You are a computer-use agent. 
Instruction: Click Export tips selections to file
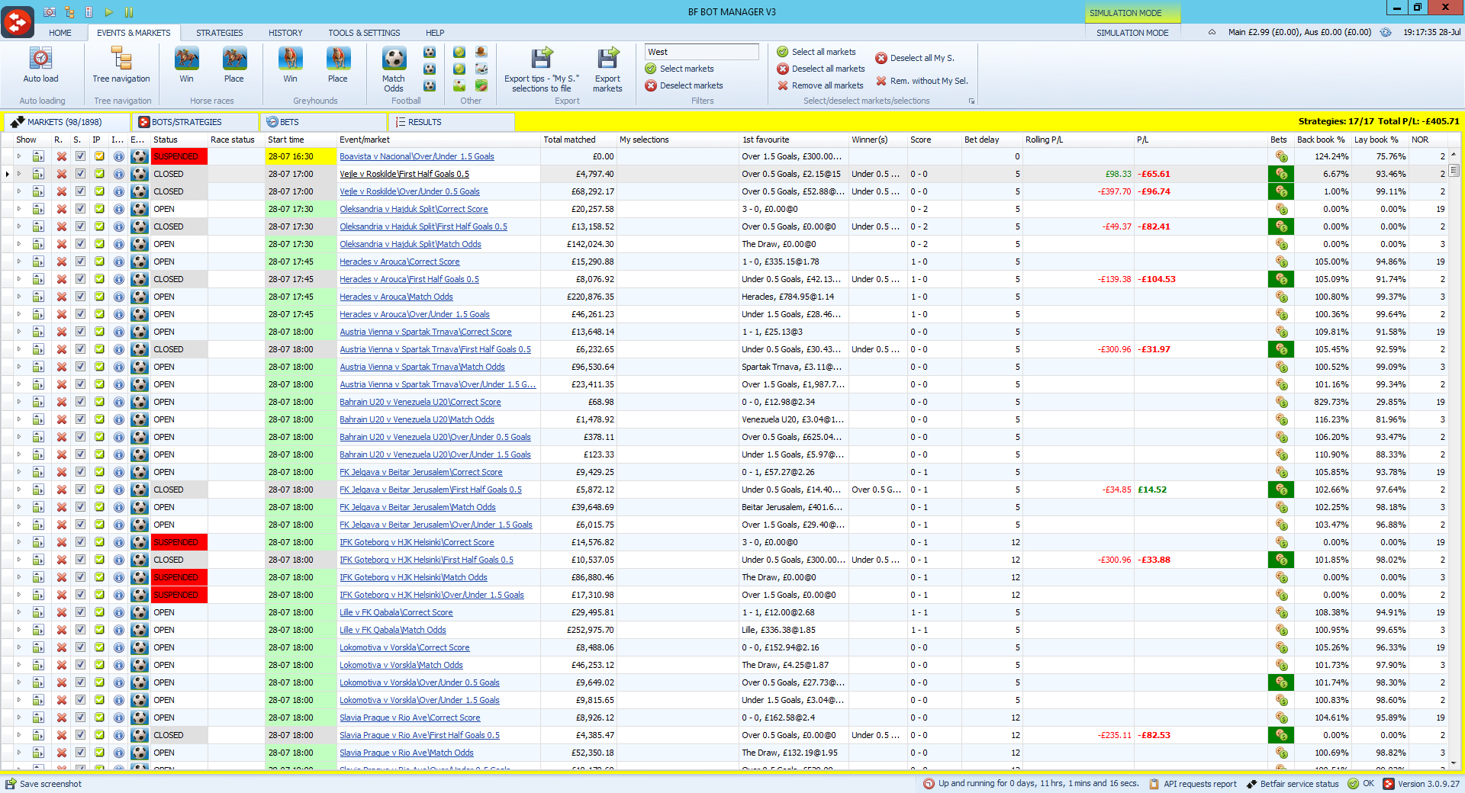pos(541,59)
